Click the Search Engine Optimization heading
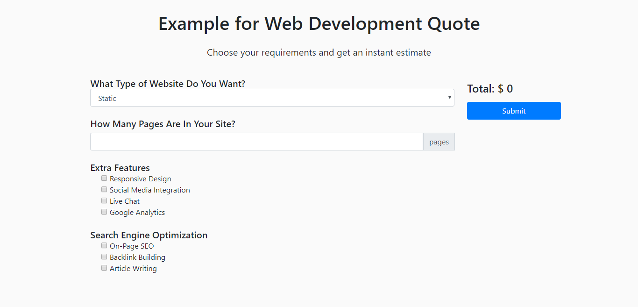The height and width of the screenshot is (307, 638). (149, 235)
